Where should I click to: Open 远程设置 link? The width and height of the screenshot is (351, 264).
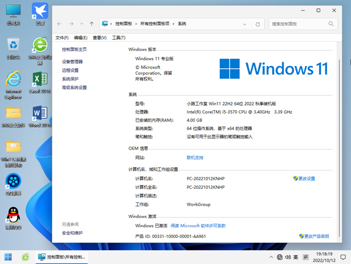point(70,70)
